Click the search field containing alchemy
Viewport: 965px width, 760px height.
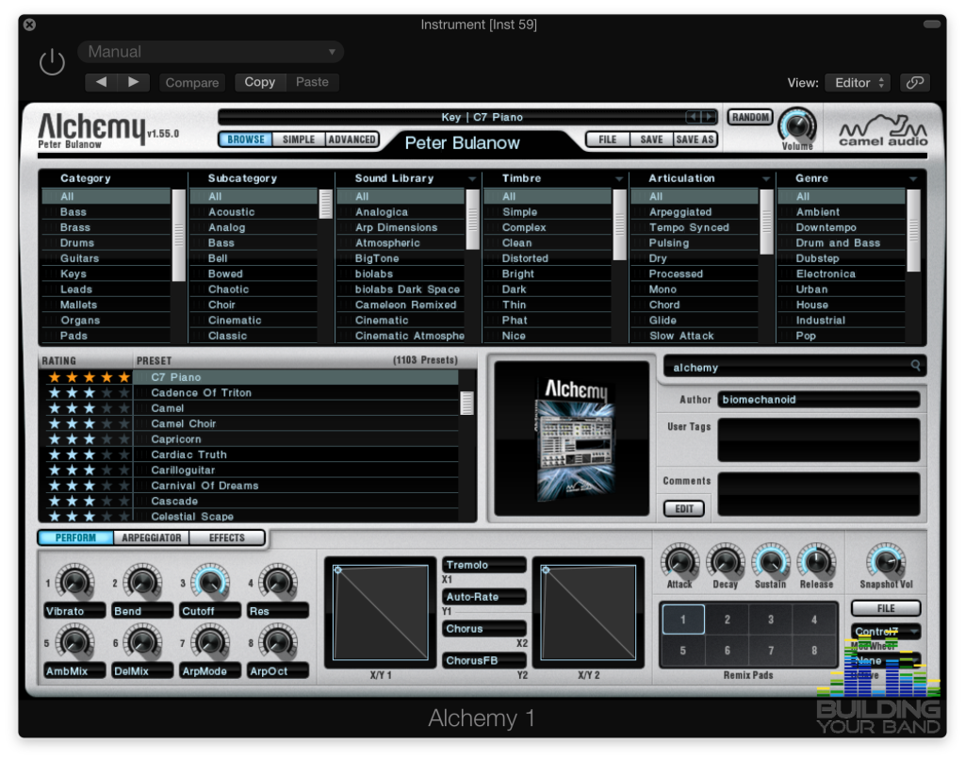(793, 367)
